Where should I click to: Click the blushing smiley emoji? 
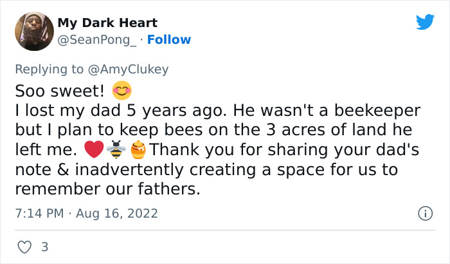coord(121,89)
